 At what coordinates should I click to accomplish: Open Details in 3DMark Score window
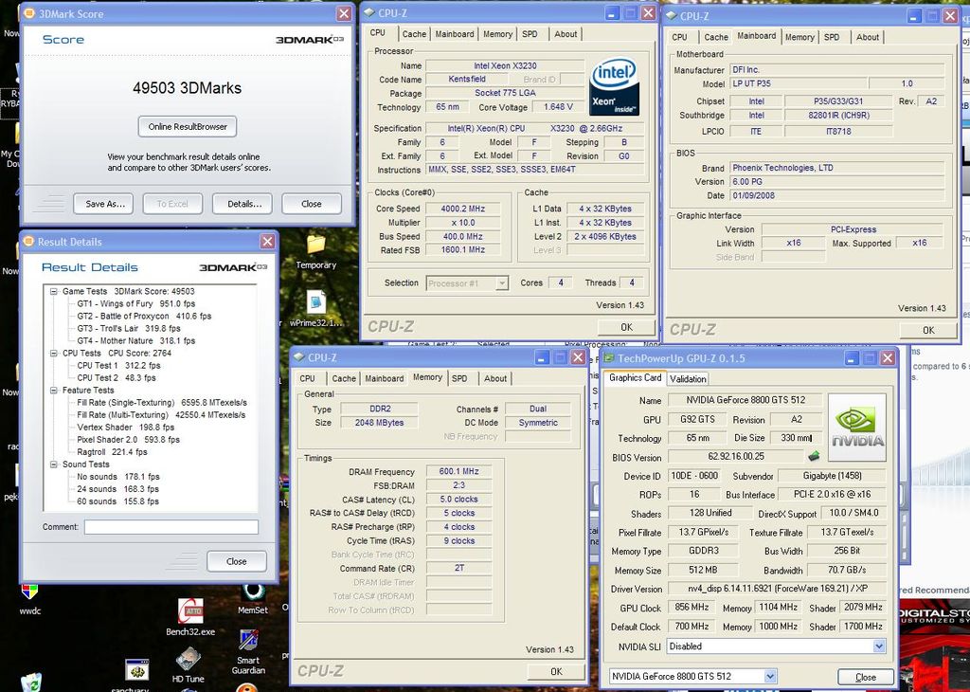(x=244, y=204)
